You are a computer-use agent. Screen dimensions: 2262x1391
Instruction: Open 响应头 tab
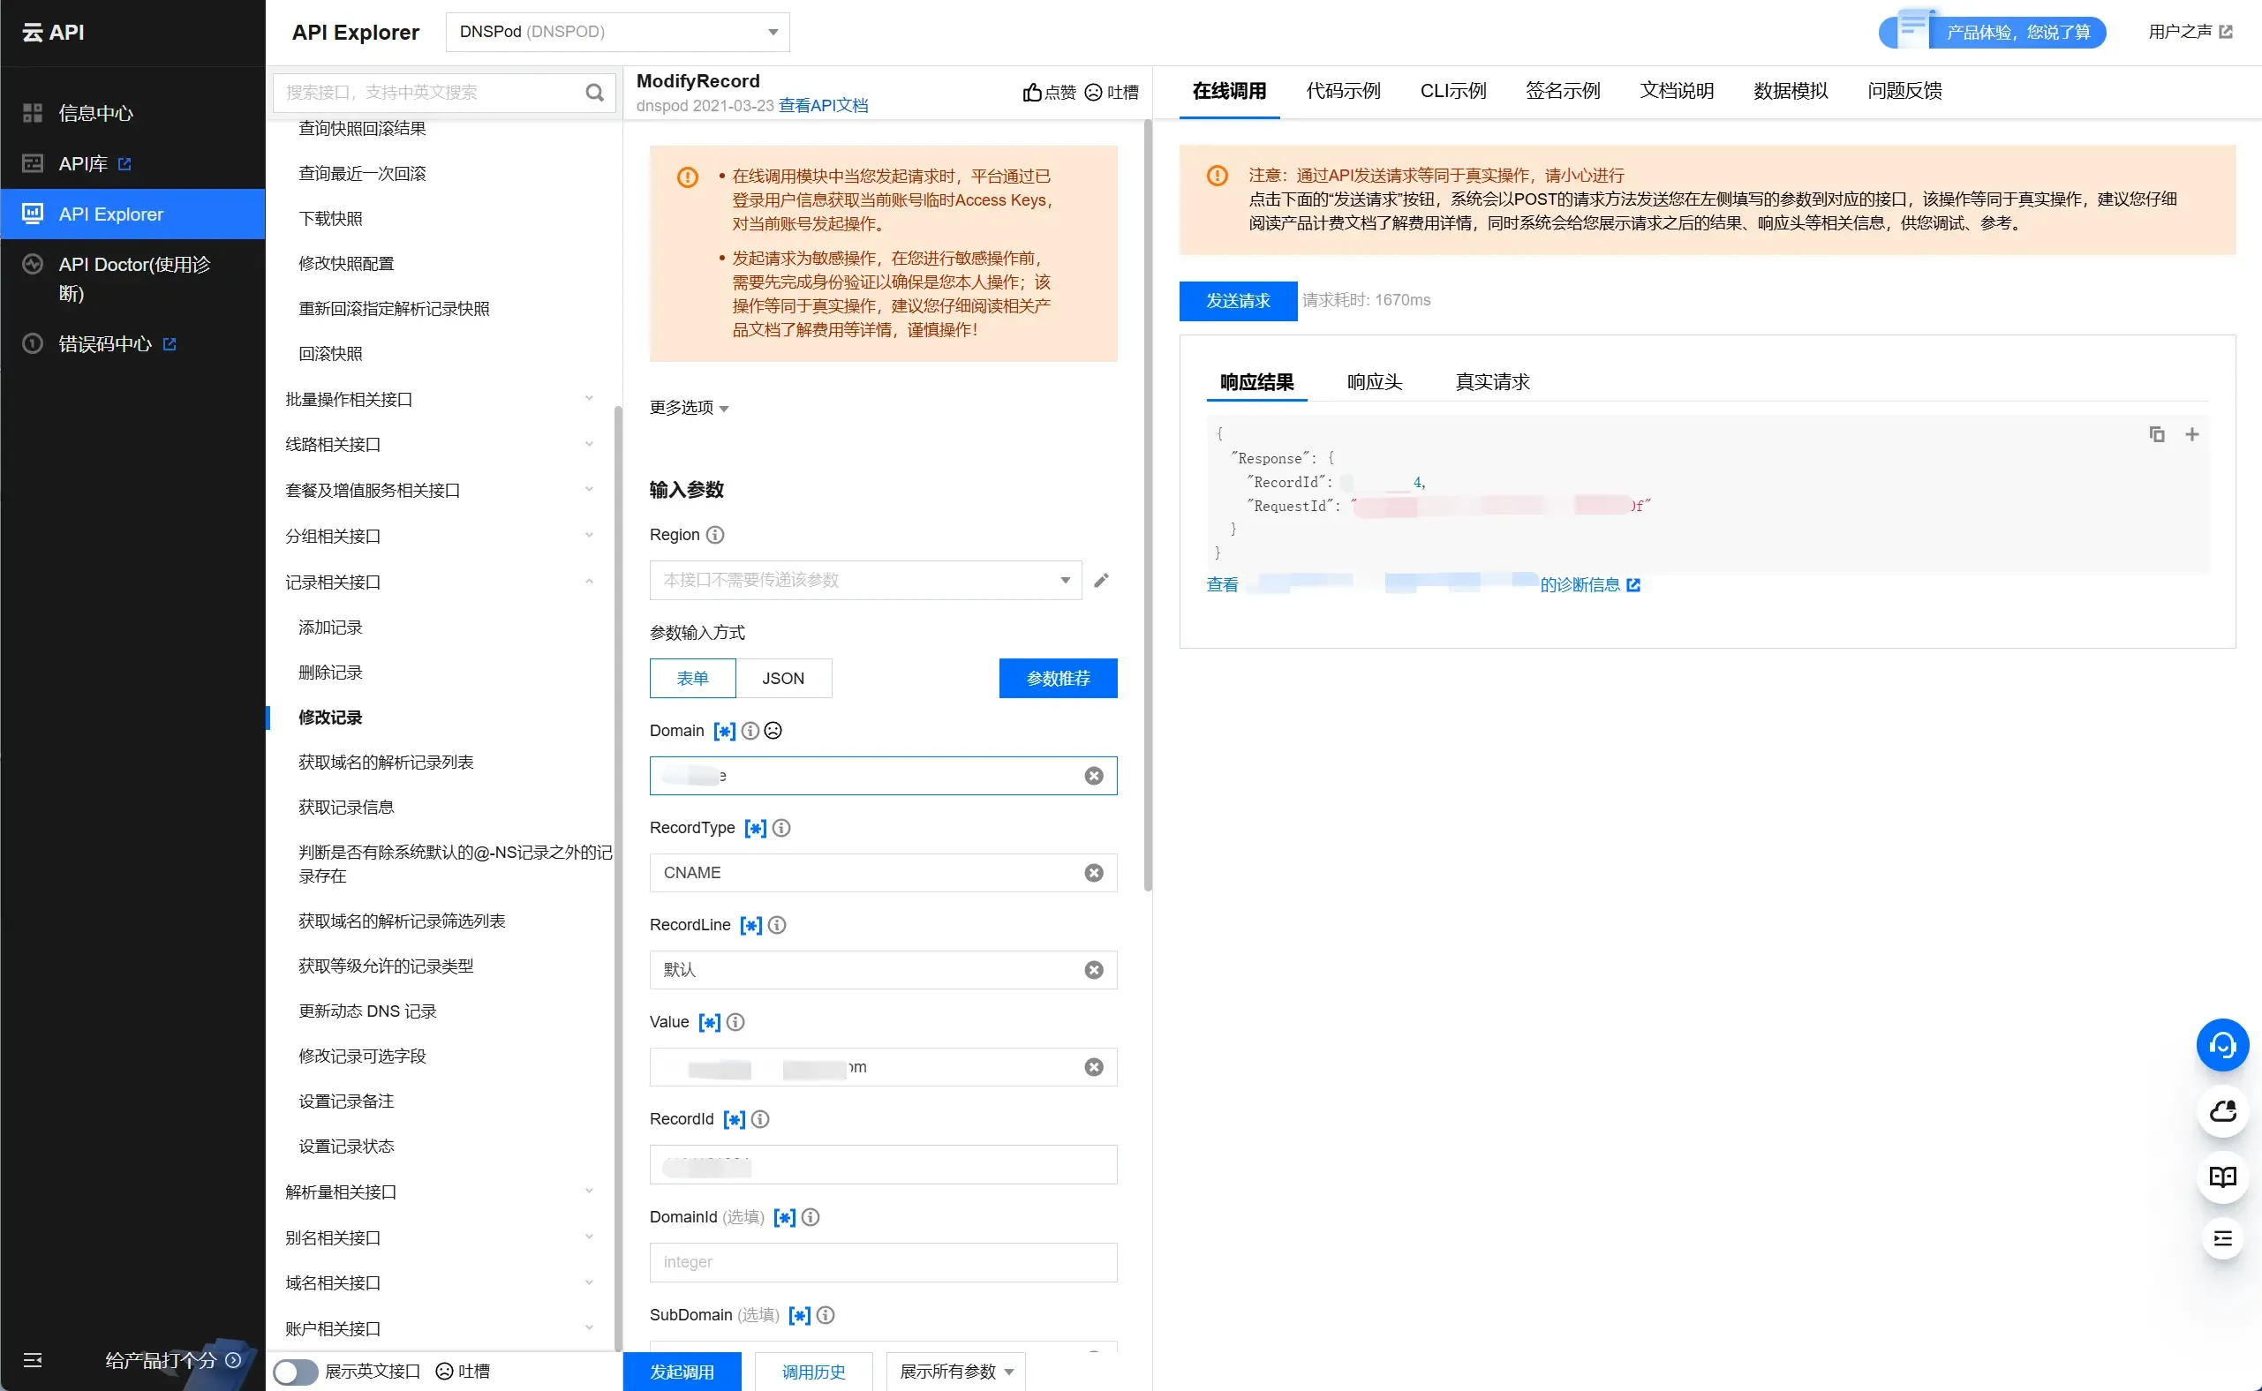coord(1374,382)
